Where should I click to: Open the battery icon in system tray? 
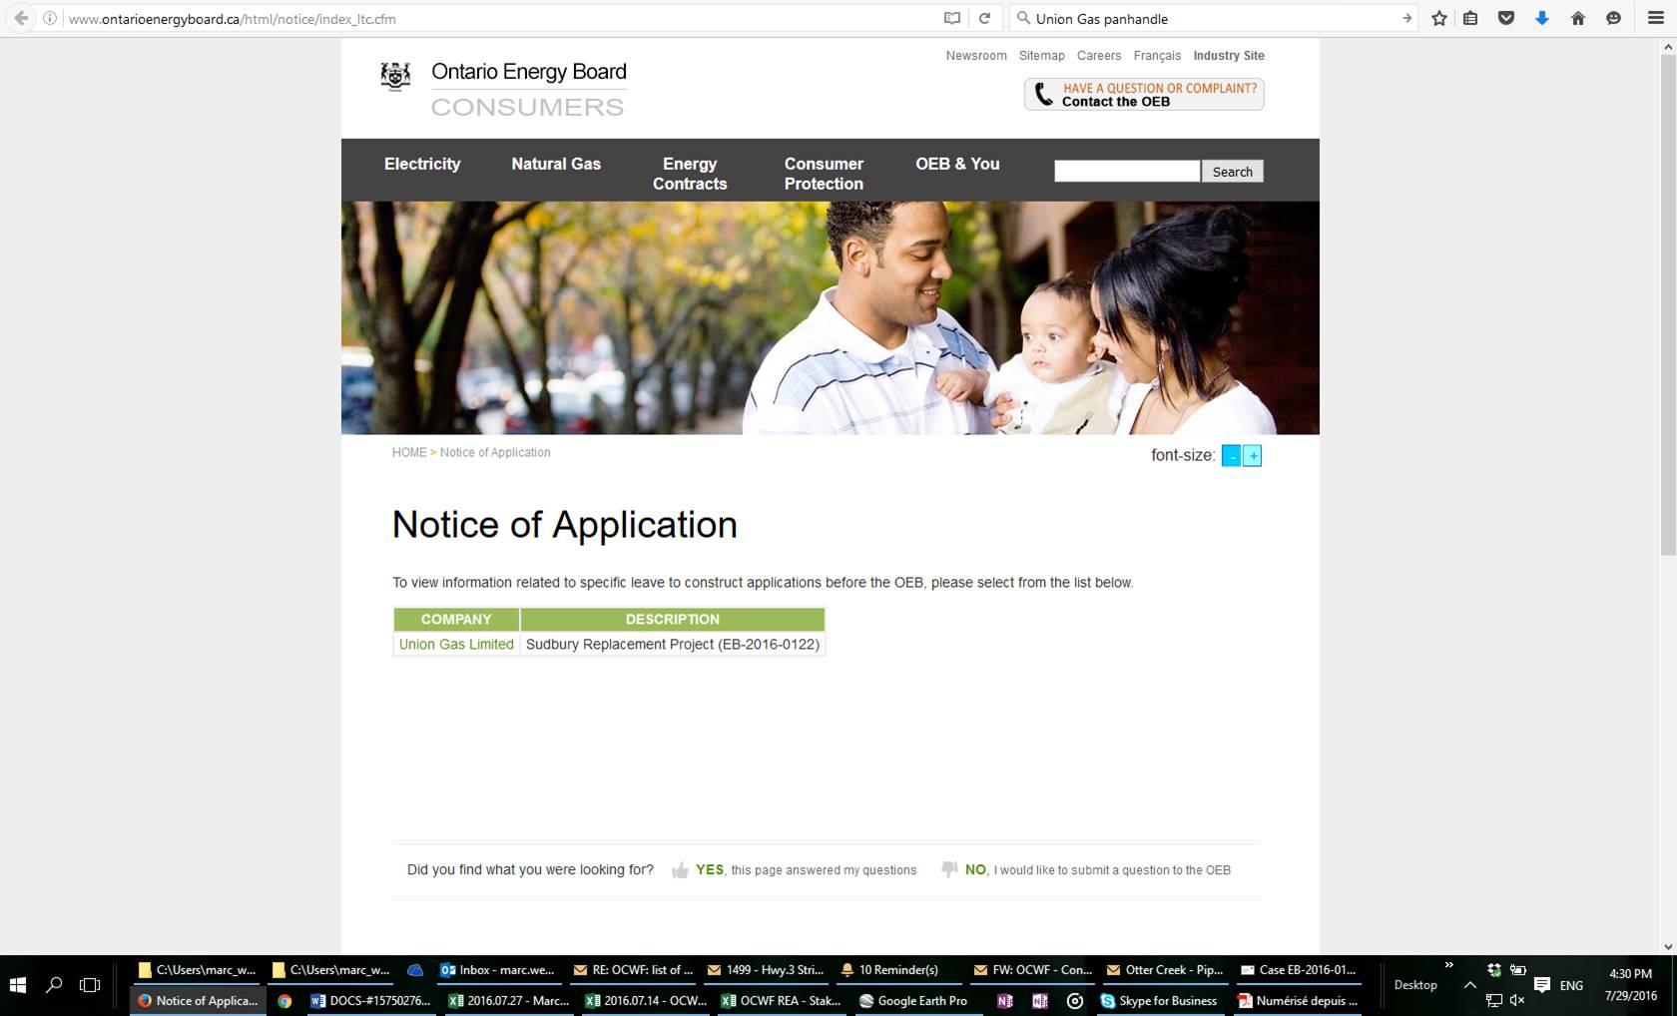click(1518, 970)
